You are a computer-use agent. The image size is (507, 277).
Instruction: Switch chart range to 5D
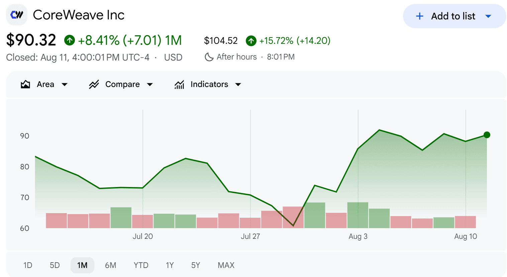55,265
